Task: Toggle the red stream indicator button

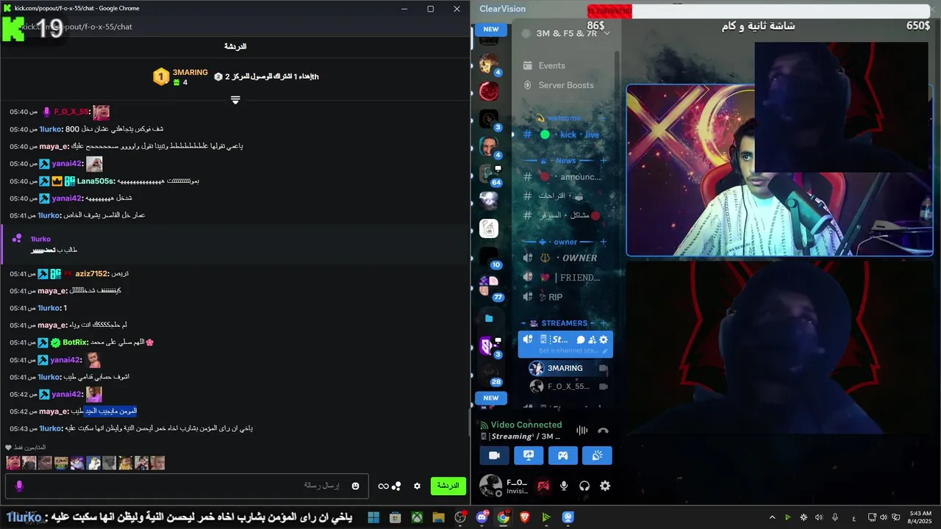Action: 543,486
